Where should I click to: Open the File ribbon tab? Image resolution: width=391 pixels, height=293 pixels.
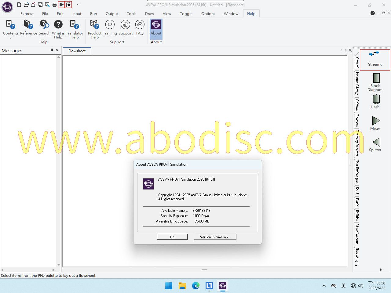45,13
